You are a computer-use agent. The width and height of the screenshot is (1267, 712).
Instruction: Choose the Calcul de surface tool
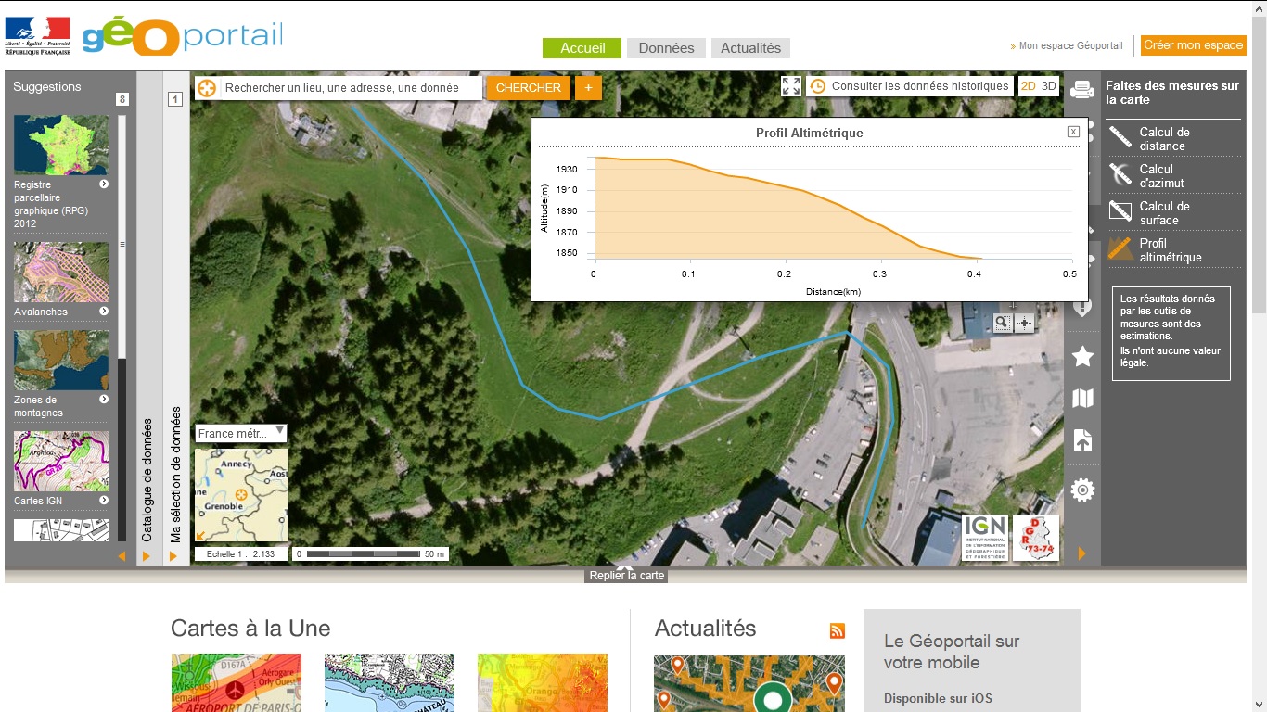tap(1120, 212)
